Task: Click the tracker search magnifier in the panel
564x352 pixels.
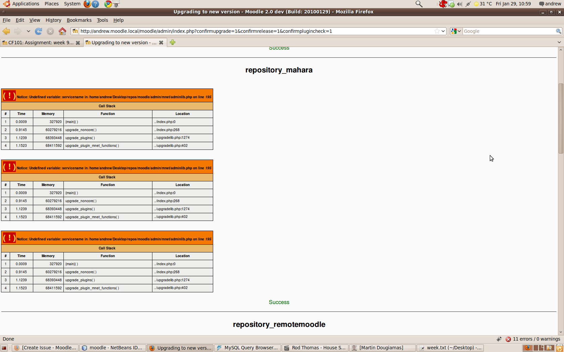Action: (x=419, y=4)
